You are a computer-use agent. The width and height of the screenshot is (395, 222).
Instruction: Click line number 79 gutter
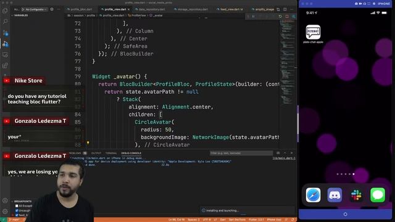[x=78, y=76]
